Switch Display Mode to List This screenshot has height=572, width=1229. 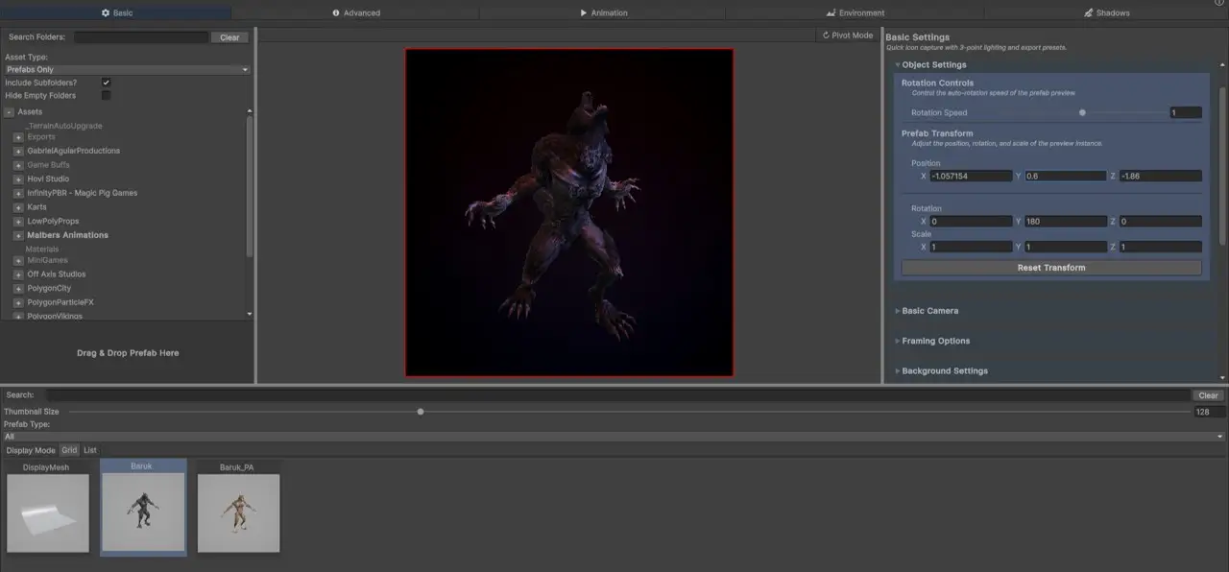pyautogui.click(x=89, y=450)
